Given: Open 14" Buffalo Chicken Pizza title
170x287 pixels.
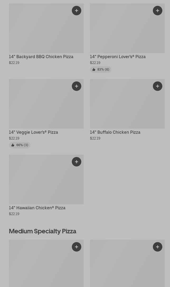Looking at the screenshot, I should (115, 132).
